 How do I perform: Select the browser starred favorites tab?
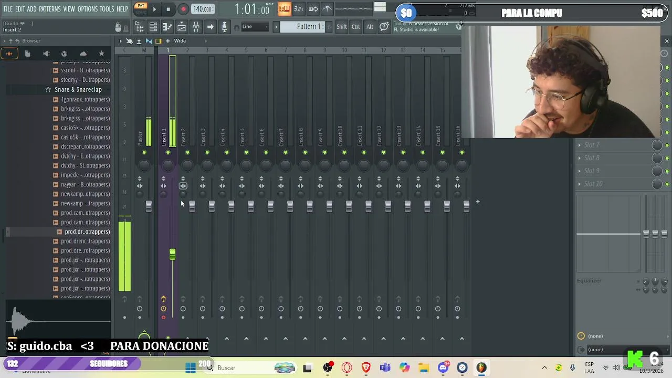[101, 54]
